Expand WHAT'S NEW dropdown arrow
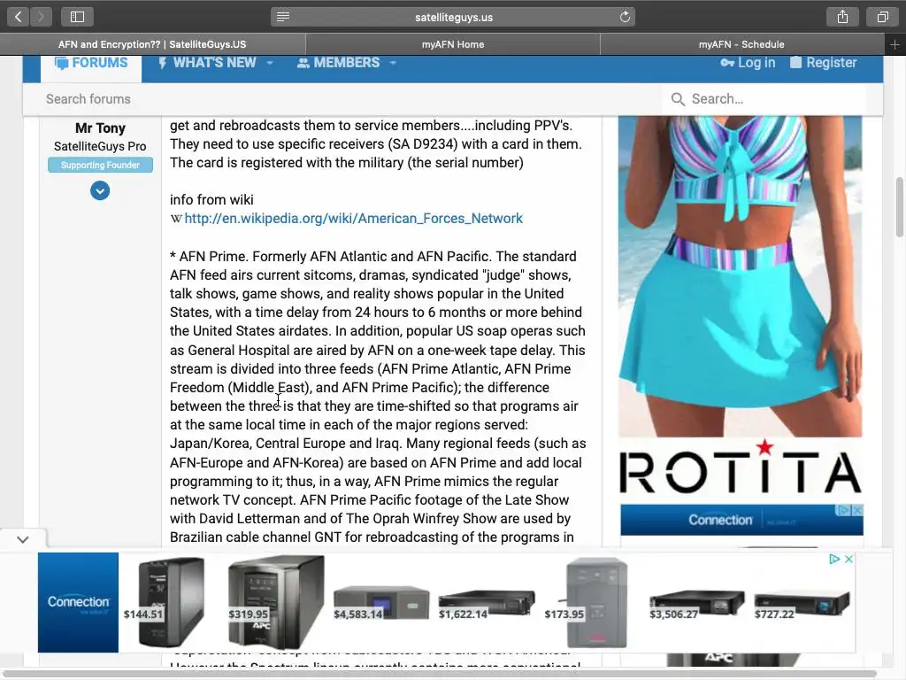This screenshot has width=906, height=680. (x=270, y=63)
